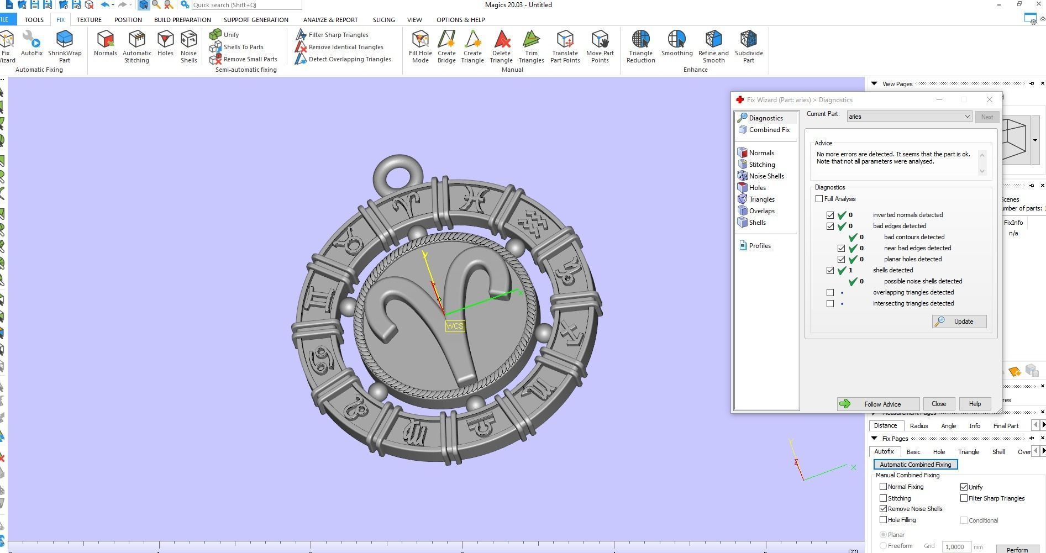This screenshot has width=1046, height=553.
Task: Start Detect Overlapping Triangles
Action: point(343,59)
